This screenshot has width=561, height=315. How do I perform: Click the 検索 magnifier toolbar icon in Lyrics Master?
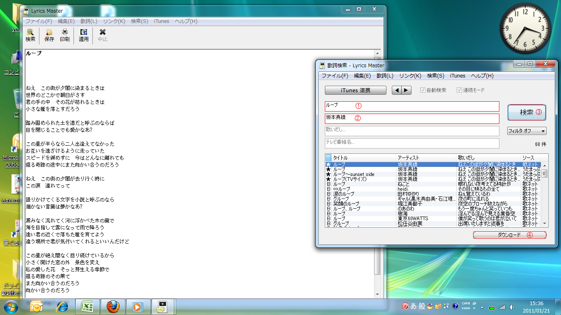point(30,35)
